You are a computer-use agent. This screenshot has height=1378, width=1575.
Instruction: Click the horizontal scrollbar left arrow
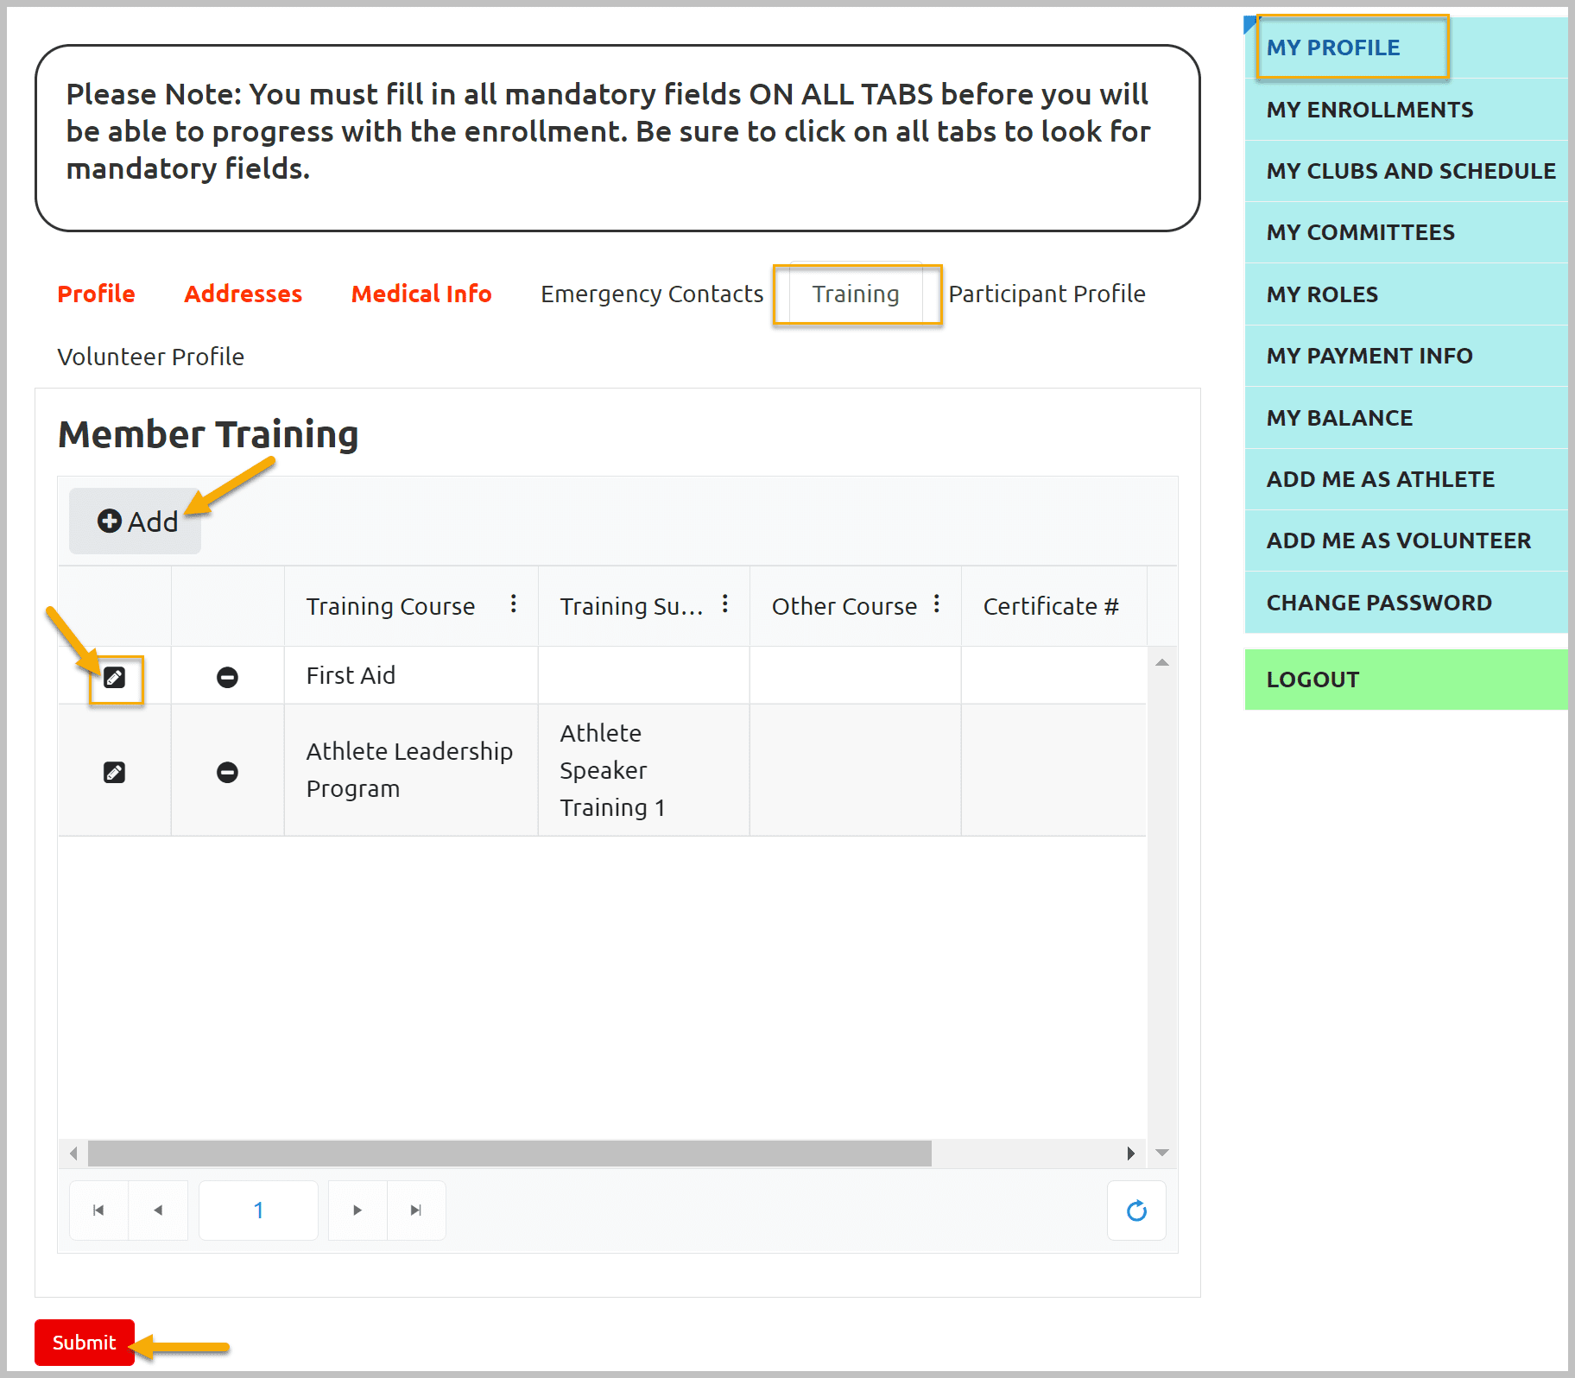[x=73, y=1154]
